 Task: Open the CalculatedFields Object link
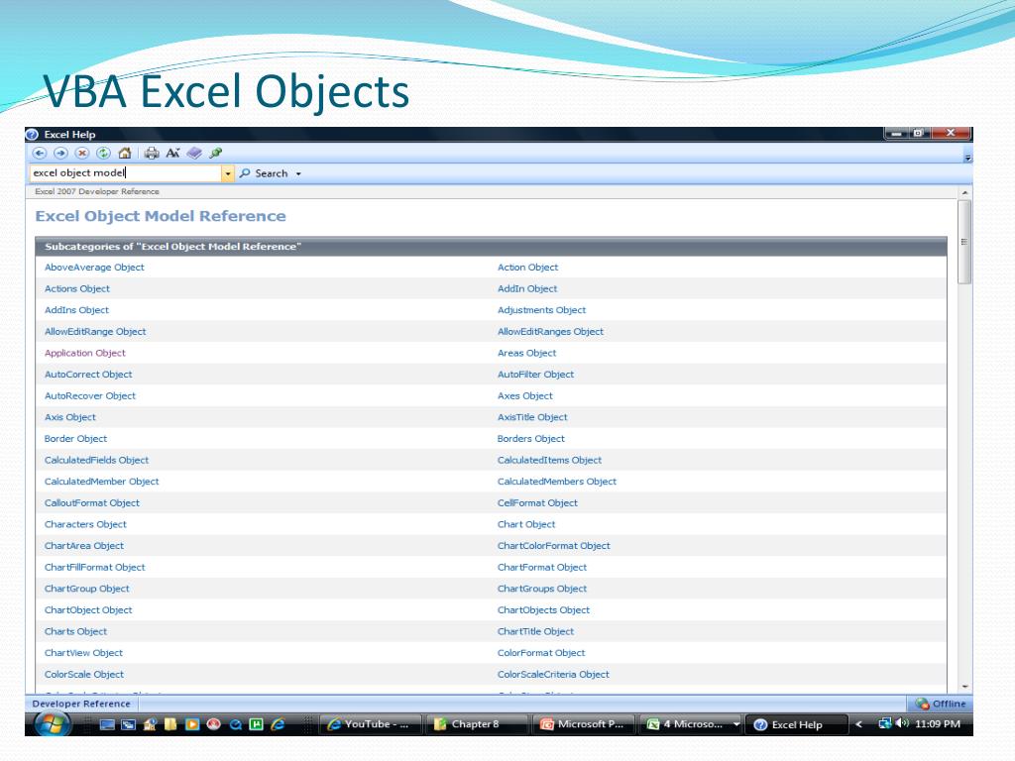pos(96,460)
